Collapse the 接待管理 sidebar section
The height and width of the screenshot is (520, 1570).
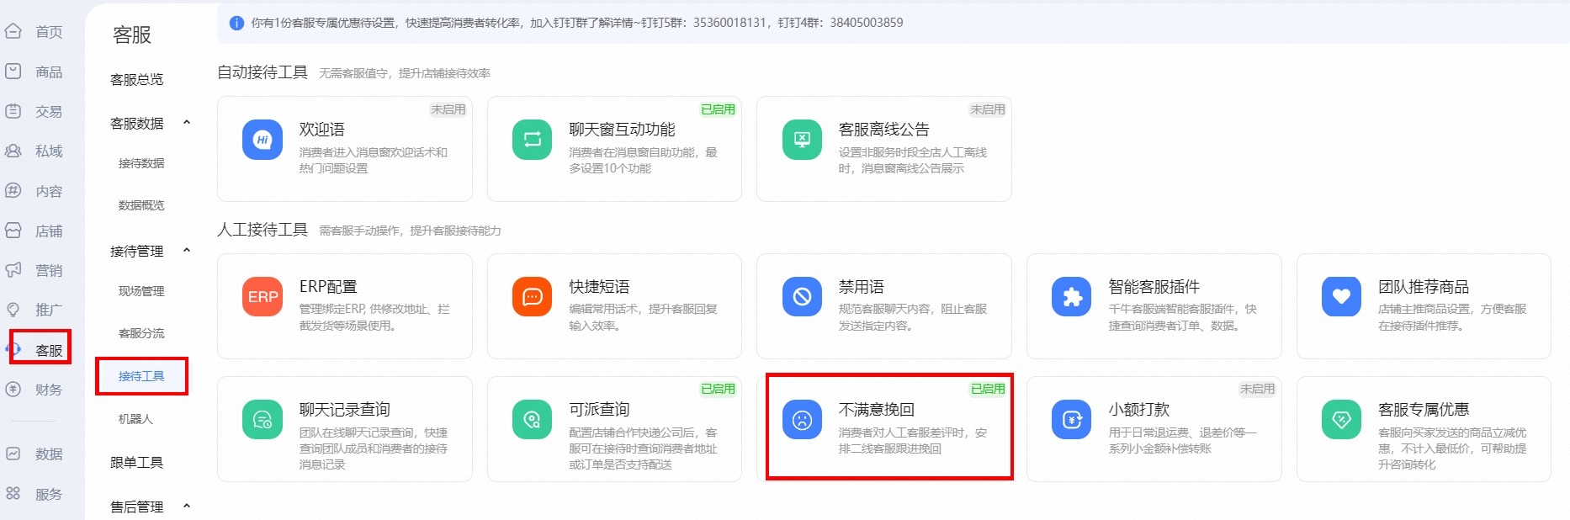pos(187,251)
